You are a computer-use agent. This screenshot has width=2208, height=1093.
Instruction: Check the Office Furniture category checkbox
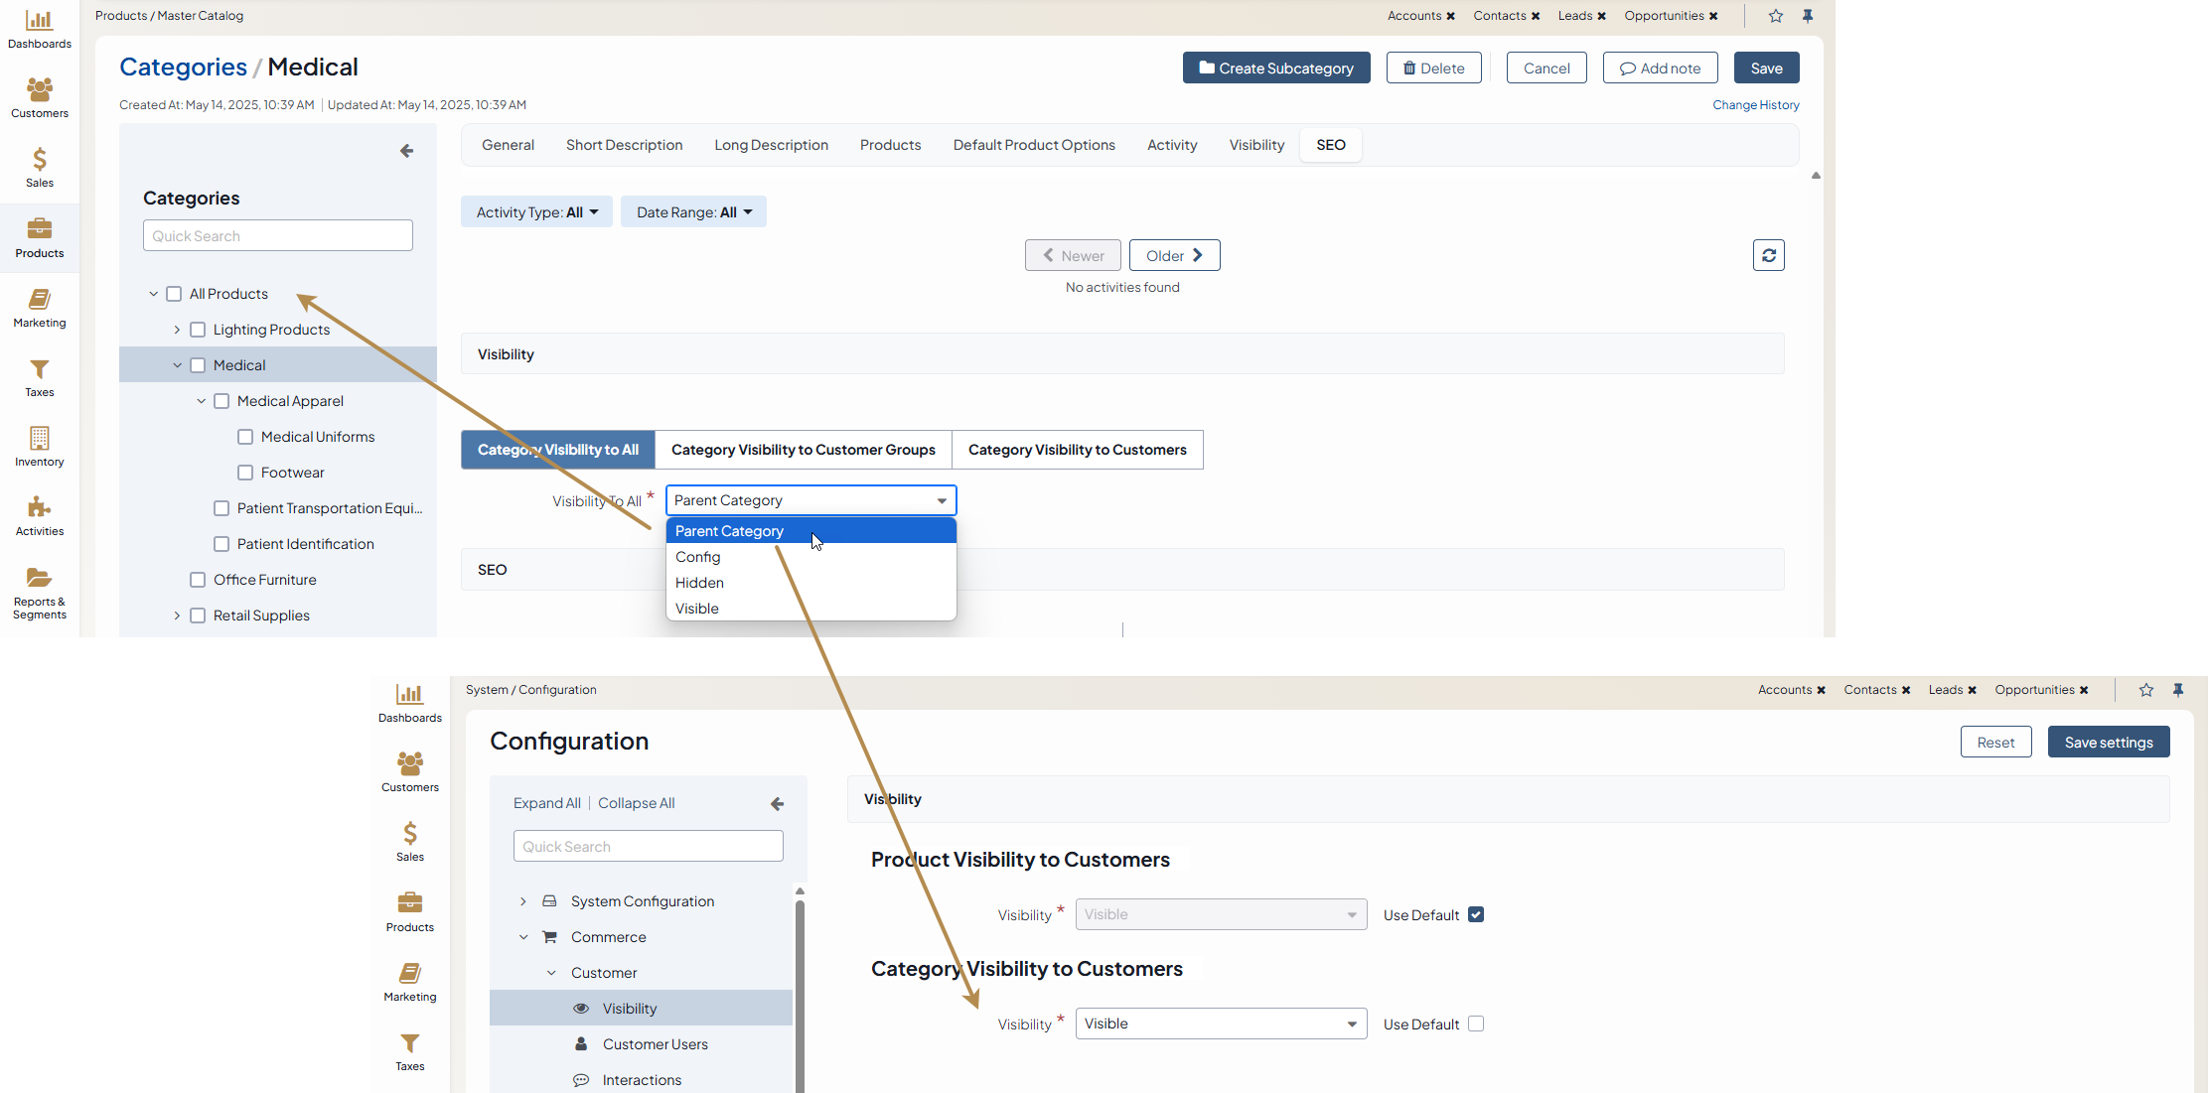coord(198,580)
